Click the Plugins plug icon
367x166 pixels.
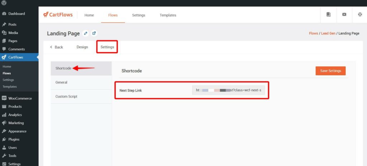(x=4, y=140)
